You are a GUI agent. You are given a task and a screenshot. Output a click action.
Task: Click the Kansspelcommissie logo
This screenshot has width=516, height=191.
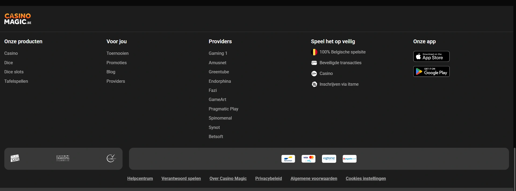coord(63,158)
